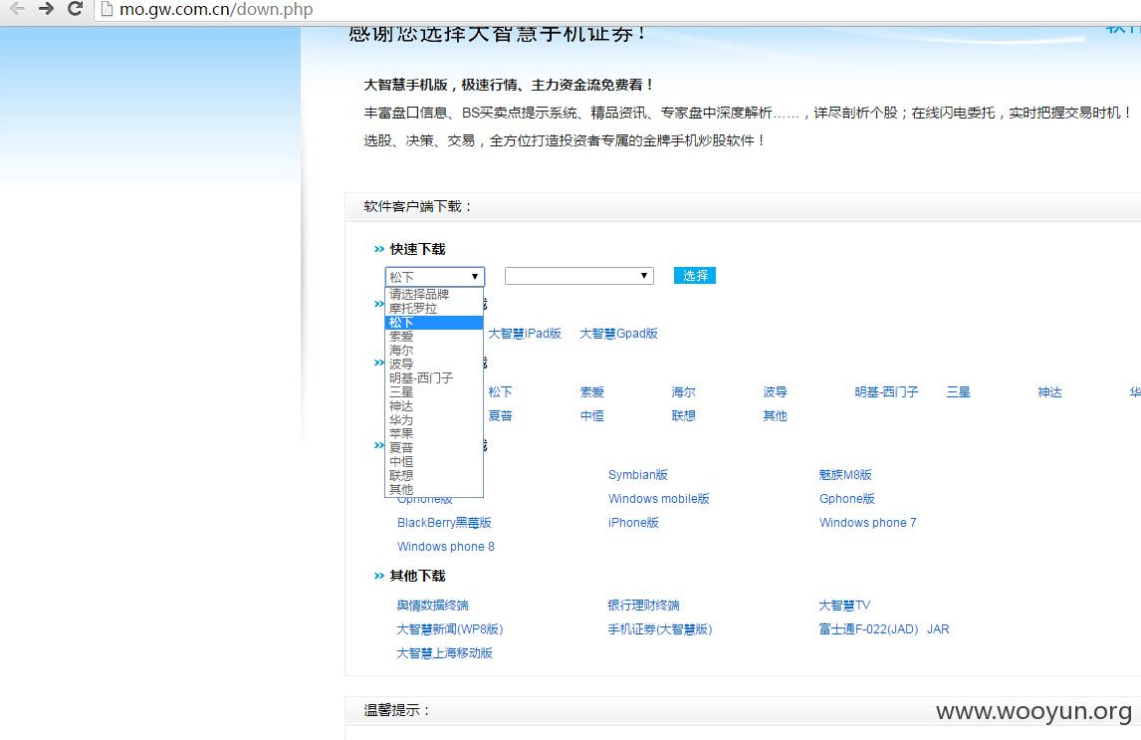Select highlighted 松下 option in dropdown list
The width and height of the screenshot is (1141, 740).
coord(434,323)
